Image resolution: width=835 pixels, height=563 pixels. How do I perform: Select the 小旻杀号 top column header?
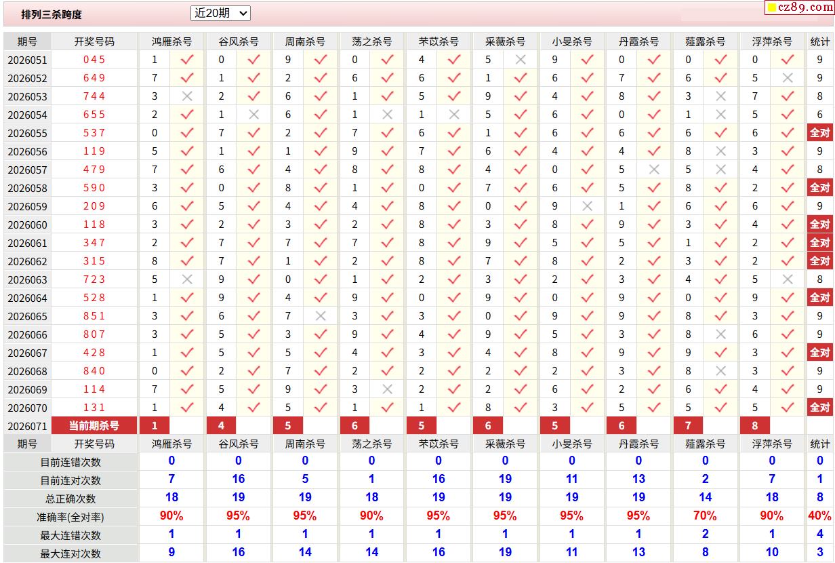tap(572, 41)
